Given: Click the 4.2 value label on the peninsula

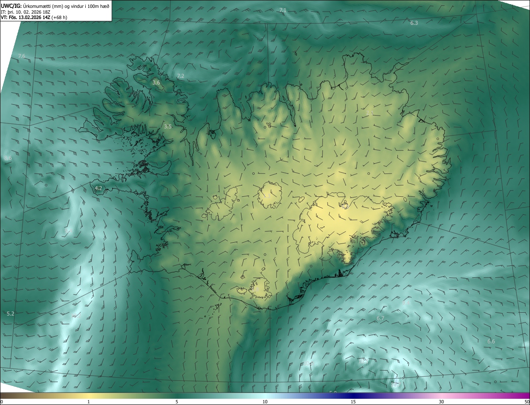Looking at the screenshot, I should point(98,188).
